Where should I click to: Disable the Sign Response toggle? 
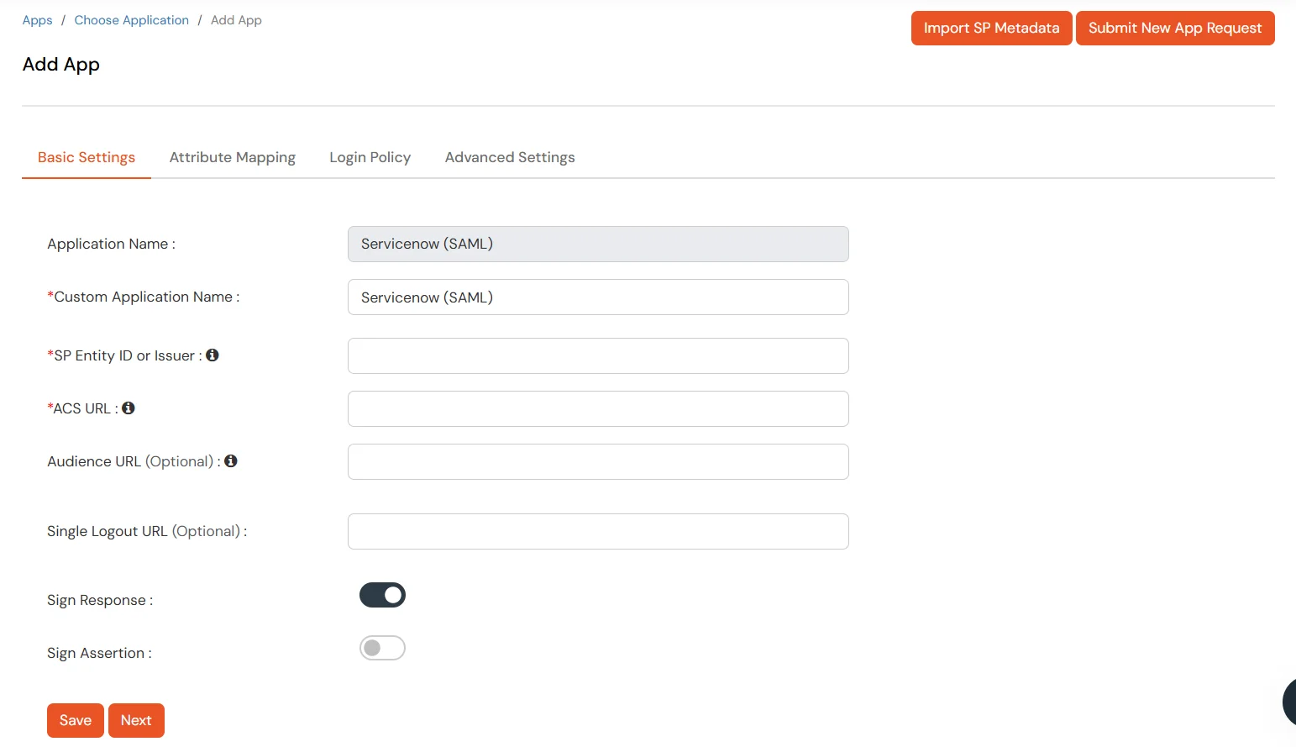tap(382, 594)
